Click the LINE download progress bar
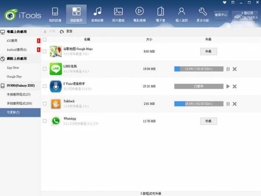 (199, 69)
